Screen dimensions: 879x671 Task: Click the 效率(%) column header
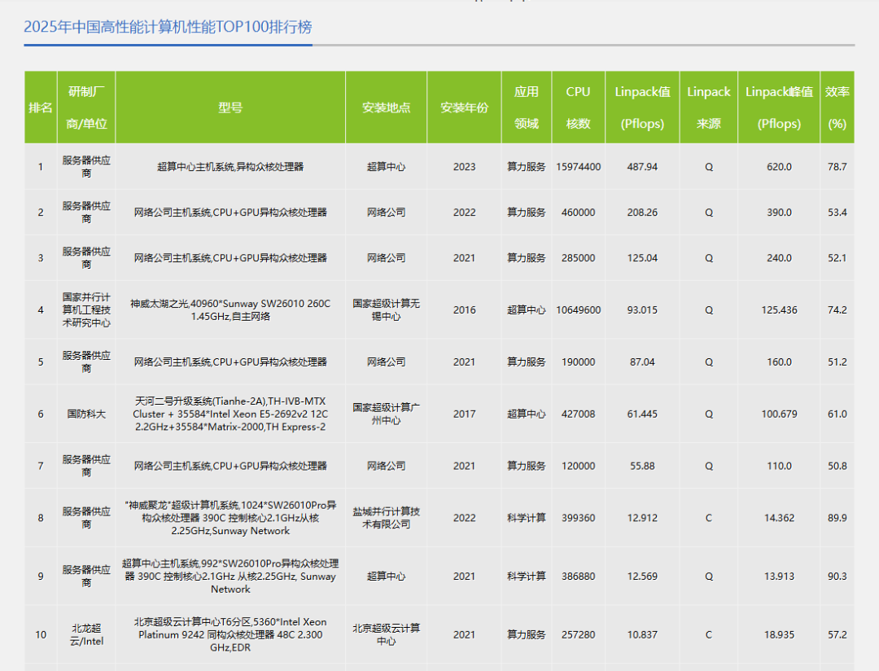tap(837, 107)
